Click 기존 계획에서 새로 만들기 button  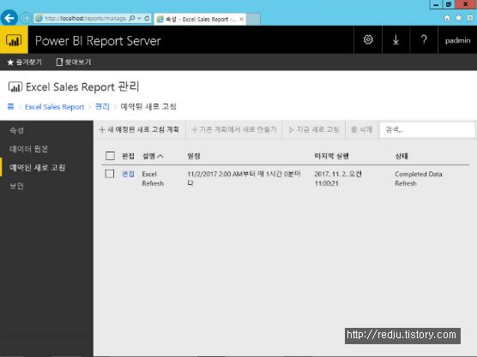click(x=234, y=129)
